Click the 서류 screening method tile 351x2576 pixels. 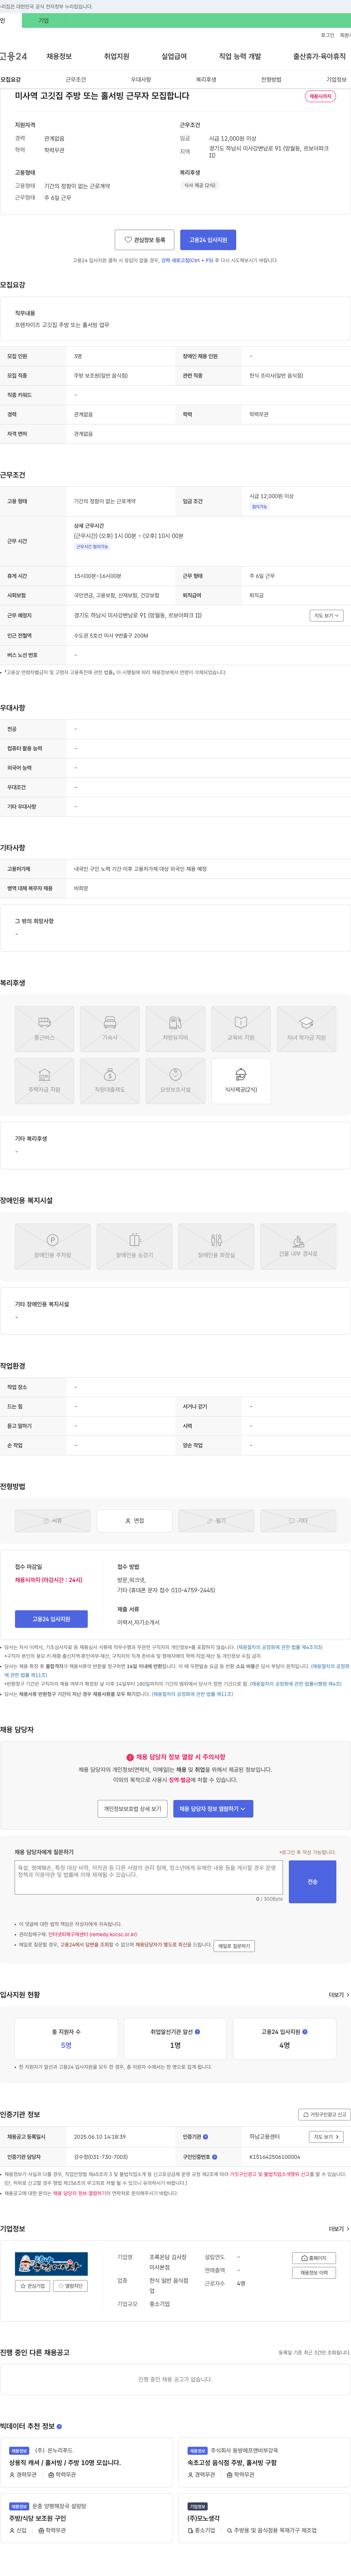(53, 1521)
